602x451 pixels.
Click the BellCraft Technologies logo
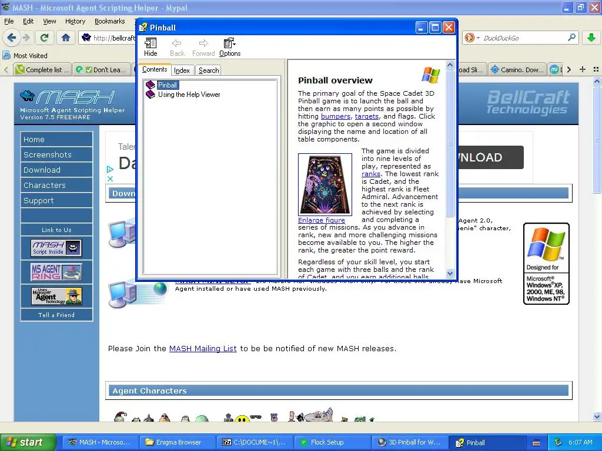point(528,102)
